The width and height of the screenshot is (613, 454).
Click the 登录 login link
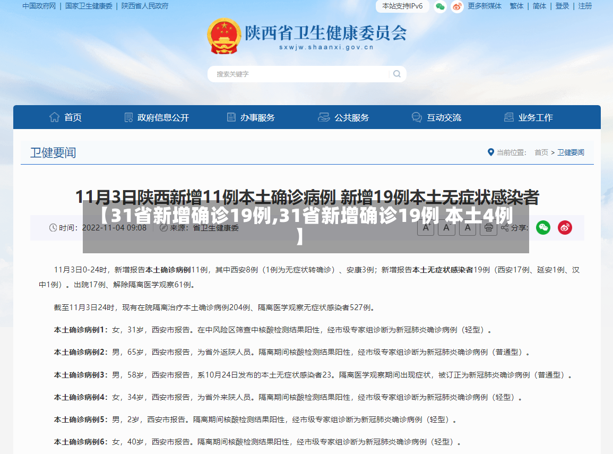click(x=562, y=6)
